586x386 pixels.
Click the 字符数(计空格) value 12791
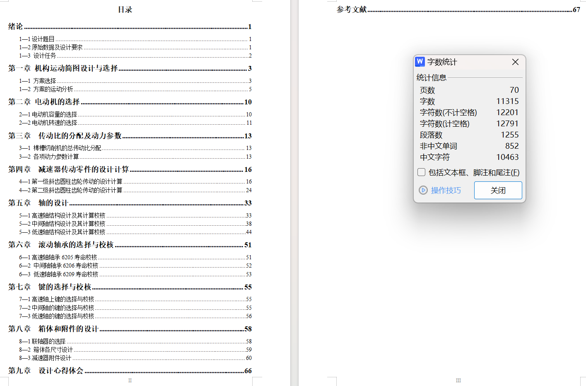(507, 123)
